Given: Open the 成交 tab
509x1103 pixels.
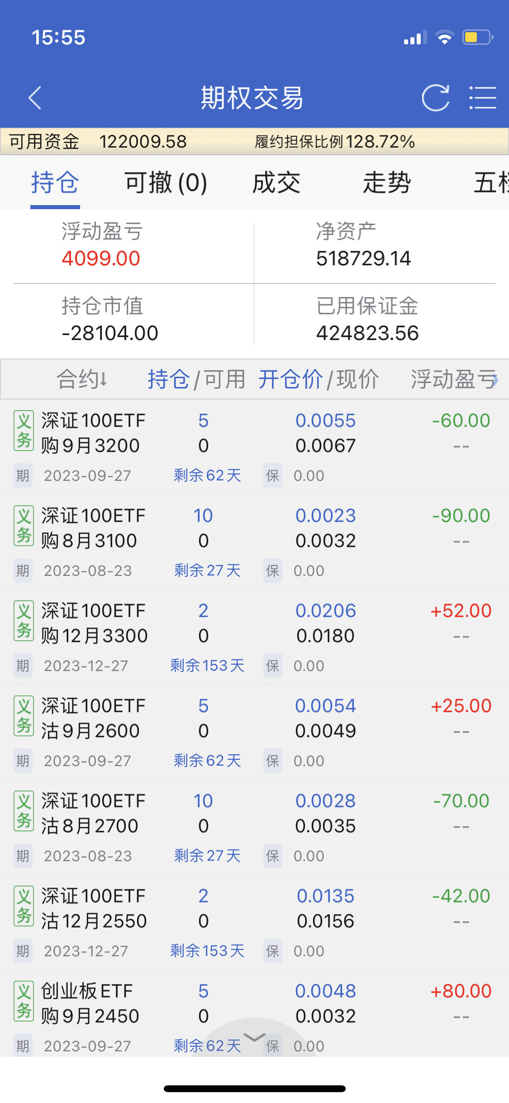Looking at the screenshot, I should (x=276, y=182).
